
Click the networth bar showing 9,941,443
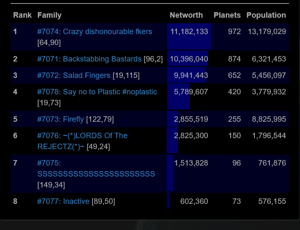point(187,75)
